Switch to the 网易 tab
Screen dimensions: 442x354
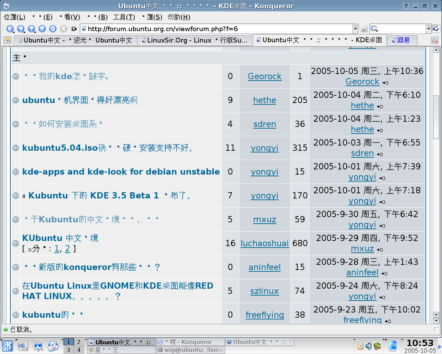[x=402, y=40]
